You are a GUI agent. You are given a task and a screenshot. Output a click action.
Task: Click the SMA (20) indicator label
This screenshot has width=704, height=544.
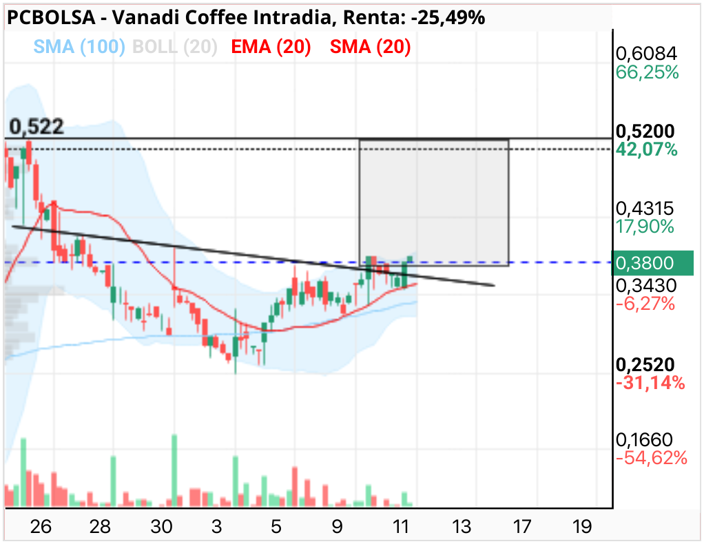tap(371, 47)
